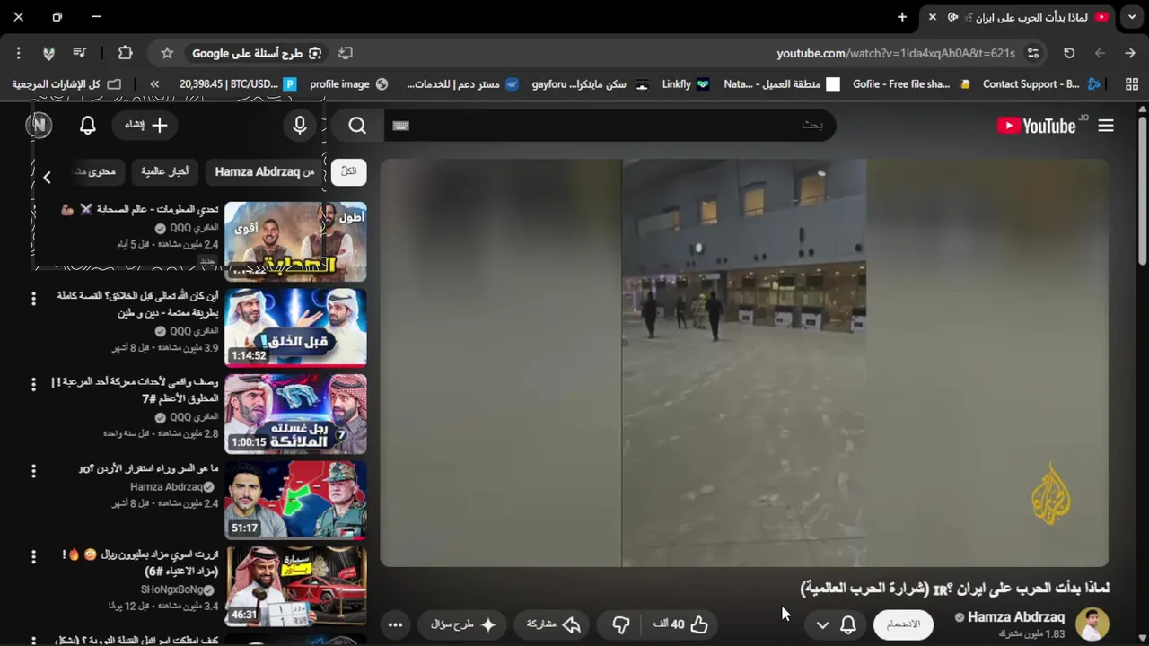Open the media control icon in toolbar
The width and height of the screenshot is (1149, 646).
(x=79, y=53)
